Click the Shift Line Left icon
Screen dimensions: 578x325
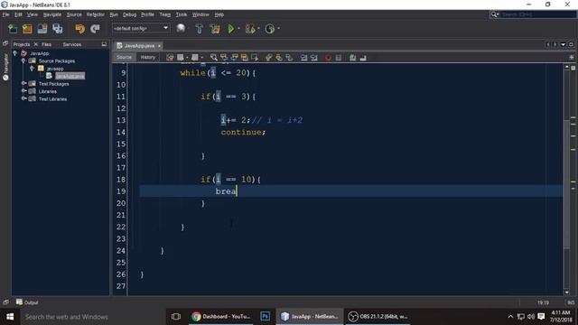pos(303,58)
